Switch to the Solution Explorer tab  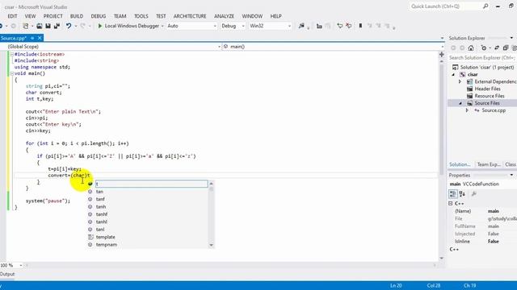(460, 164)
